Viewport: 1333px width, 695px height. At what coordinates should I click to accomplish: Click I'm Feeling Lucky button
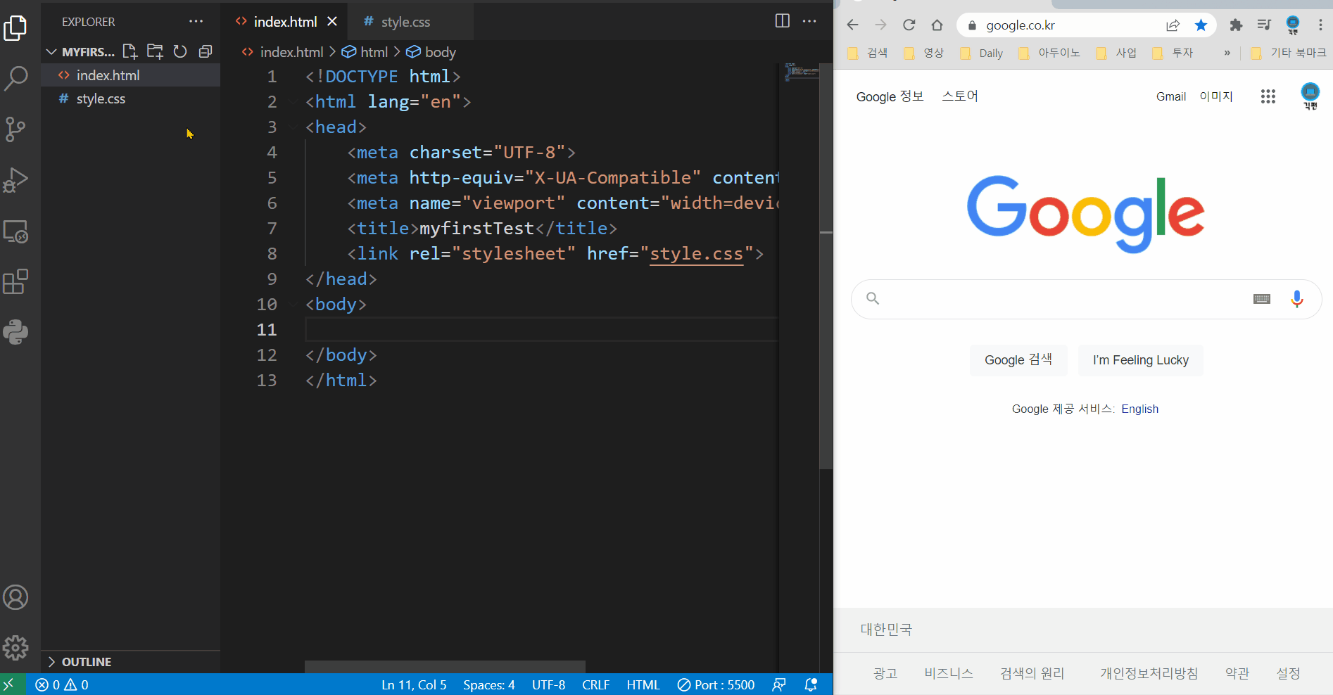[x=1141, y=360]
